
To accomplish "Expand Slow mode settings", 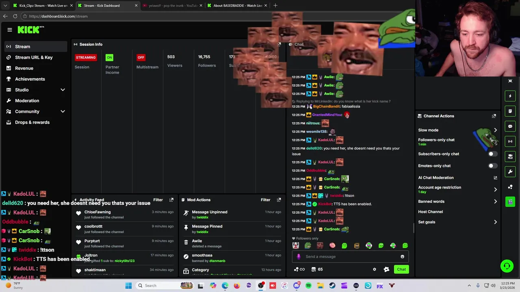I will click(495, 130).
